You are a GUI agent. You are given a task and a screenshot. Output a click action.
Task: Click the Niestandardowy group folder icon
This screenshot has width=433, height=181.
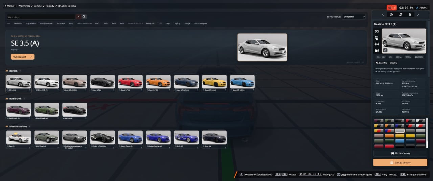7,126
